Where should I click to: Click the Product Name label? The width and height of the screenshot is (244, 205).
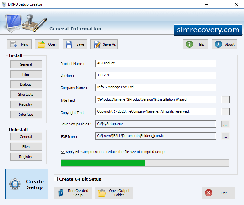coord(72,64)
